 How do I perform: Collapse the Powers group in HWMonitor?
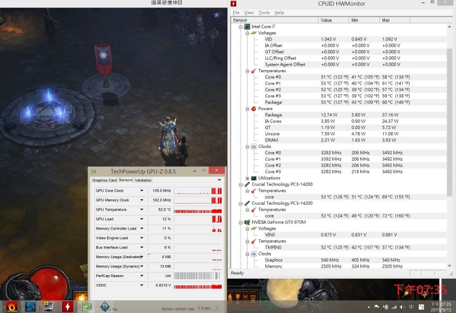click(247, 109)
